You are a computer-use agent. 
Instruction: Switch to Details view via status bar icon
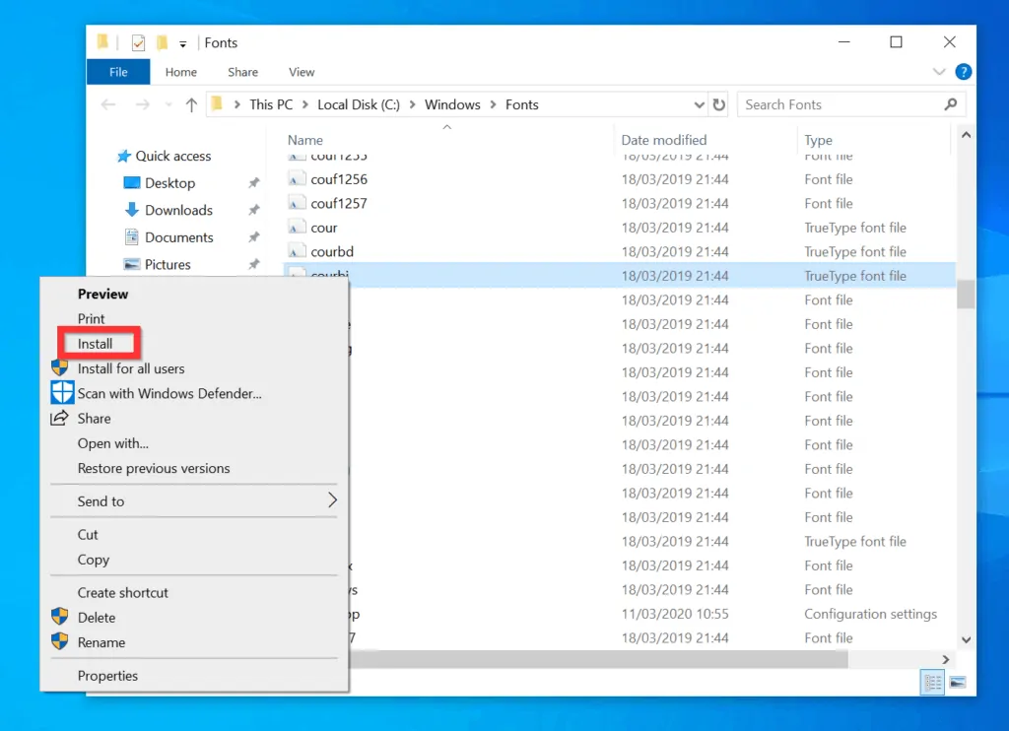point(931,682)
